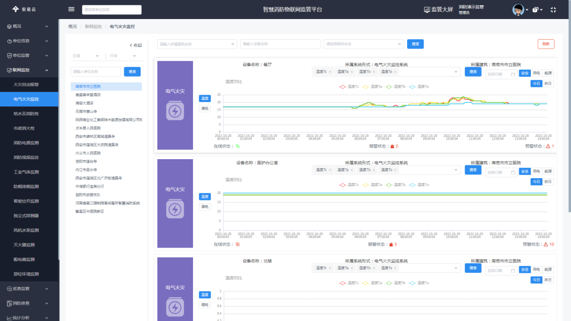Click the 电气火灾 battery icon on 餐厅 card
Screen dimensions: 571x321
(175, 111)
